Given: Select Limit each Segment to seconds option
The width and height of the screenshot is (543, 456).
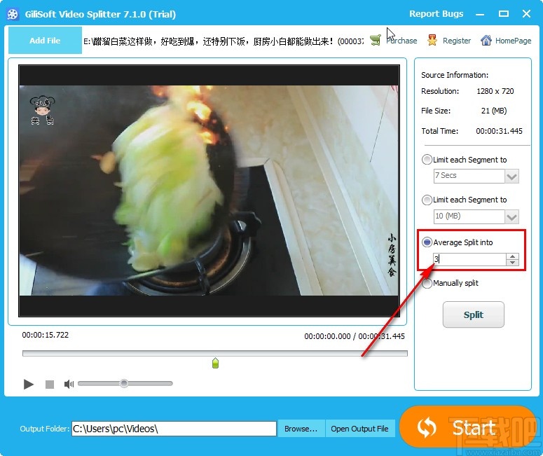Looking at the screenshot, I should pyautogui.click(x=427, y=160).
